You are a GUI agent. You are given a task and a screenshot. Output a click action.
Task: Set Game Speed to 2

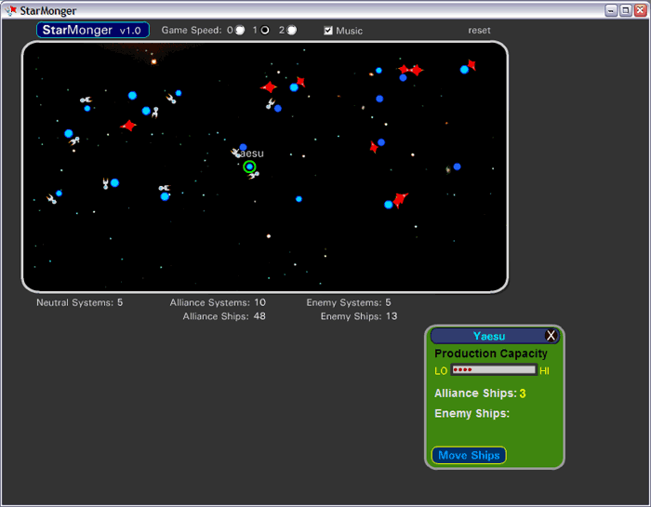pos(291,31)
